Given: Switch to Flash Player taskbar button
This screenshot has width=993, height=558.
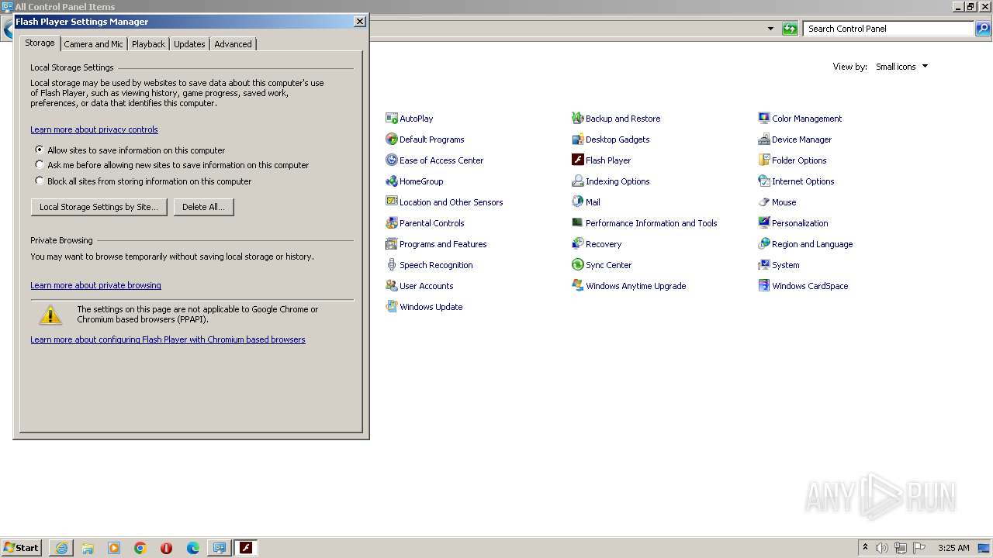Looking at the screenshot, I should (x=246, y=548).
